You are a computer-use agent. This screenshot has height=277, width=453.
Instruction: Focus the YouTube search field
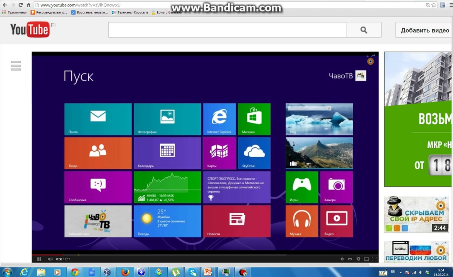click(x=227, y=30)
